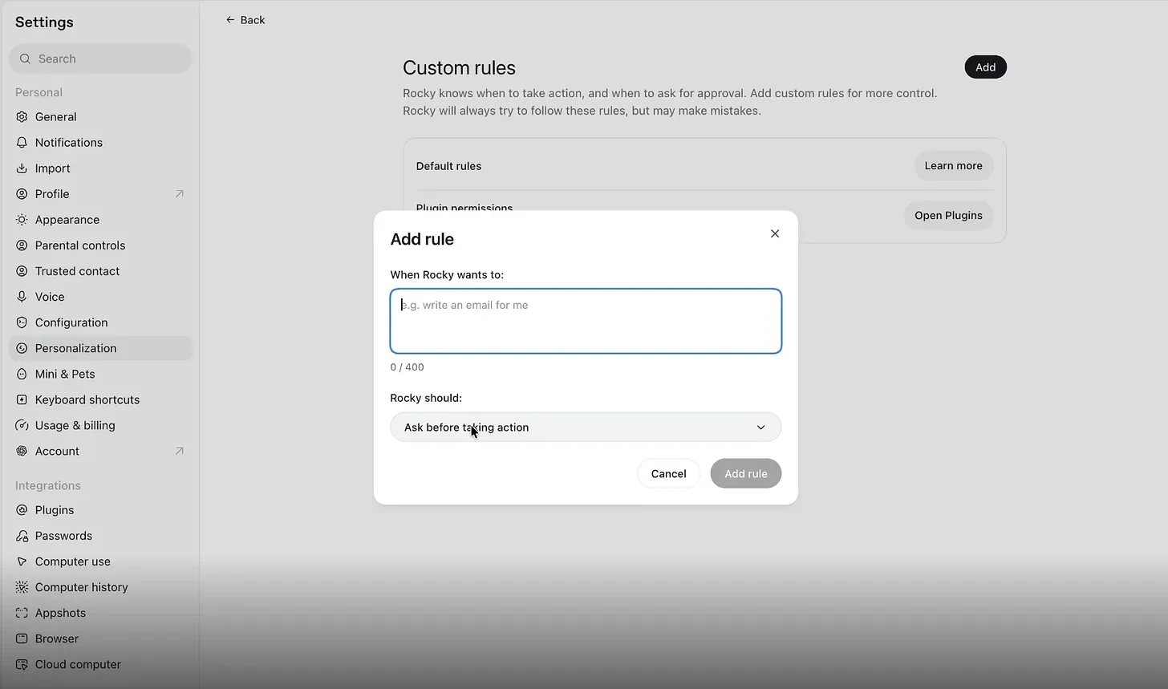Select the Personalization menu item

tap(100, 348)
